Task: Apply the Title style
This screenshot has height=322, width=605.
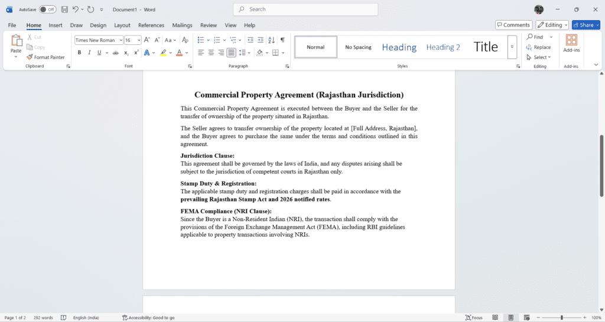Action: point(486,47)
